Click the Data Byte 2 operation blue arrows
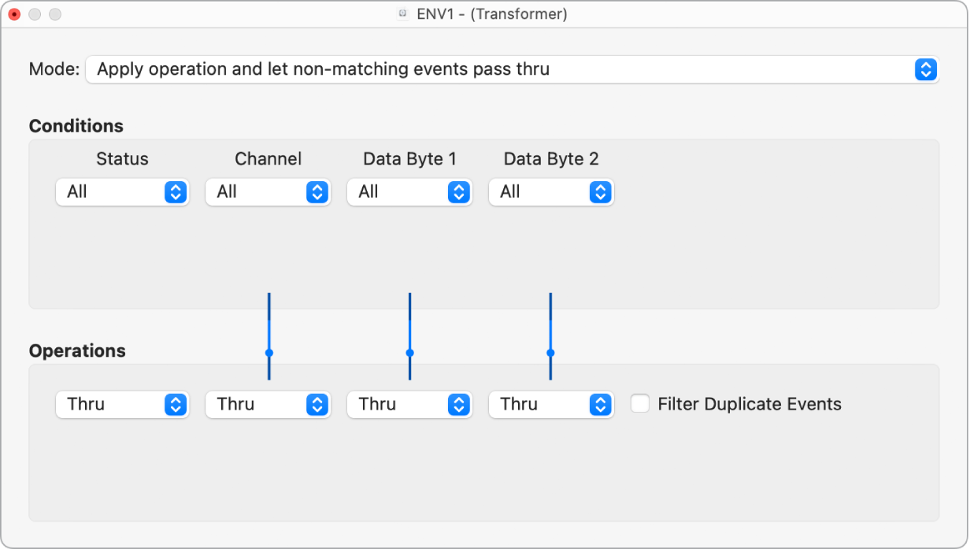This screenshot has height=549, width=970. [600, 404]
